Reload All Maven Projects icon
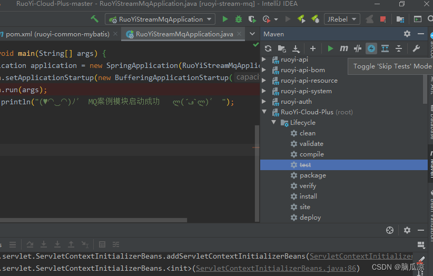This screenshot has width=433, height=276. pos(268,48)
